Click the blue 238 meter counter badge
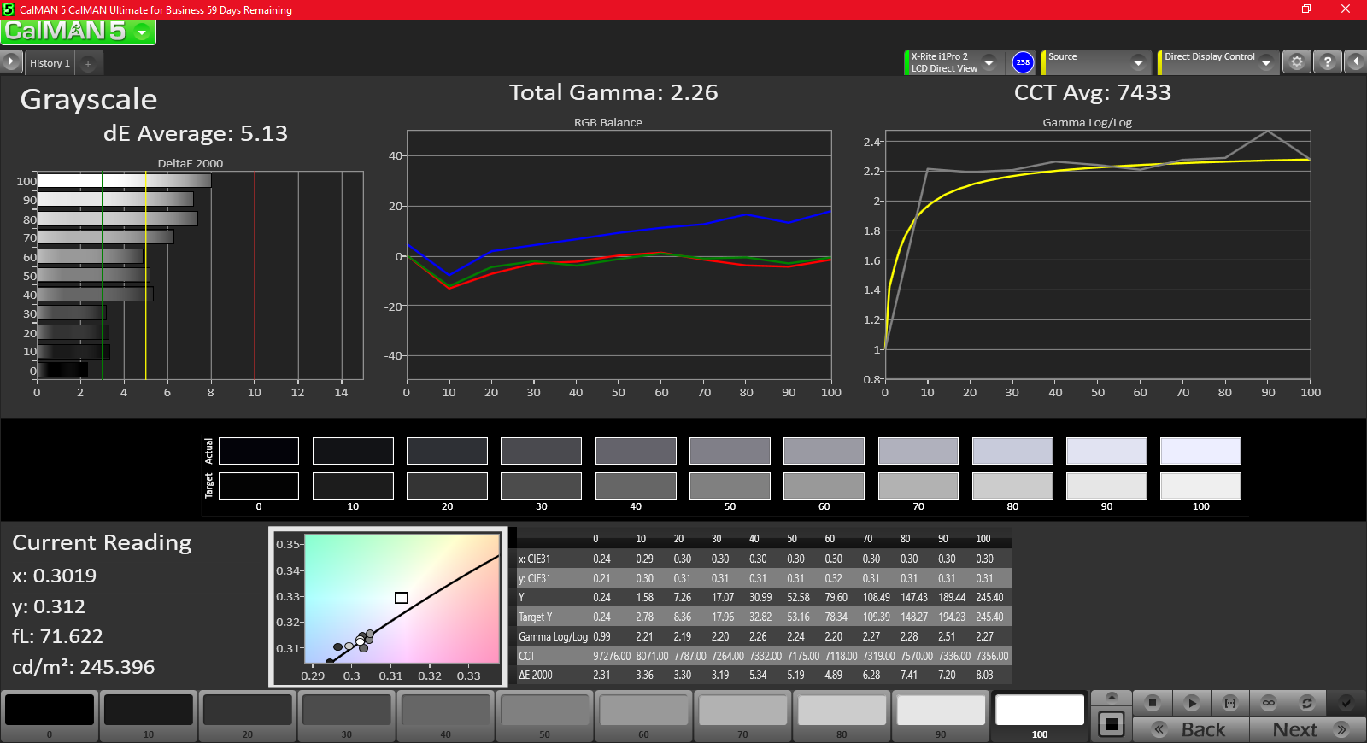 coord(1023,62)
